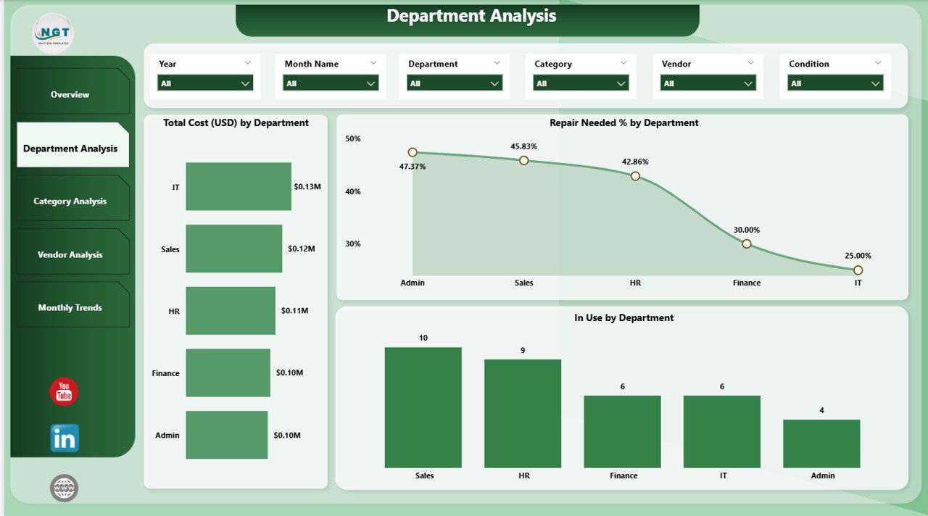Go to the Overview page
Image resolution: width=928 pixels, height=516 pixels.
pos(70,94)
